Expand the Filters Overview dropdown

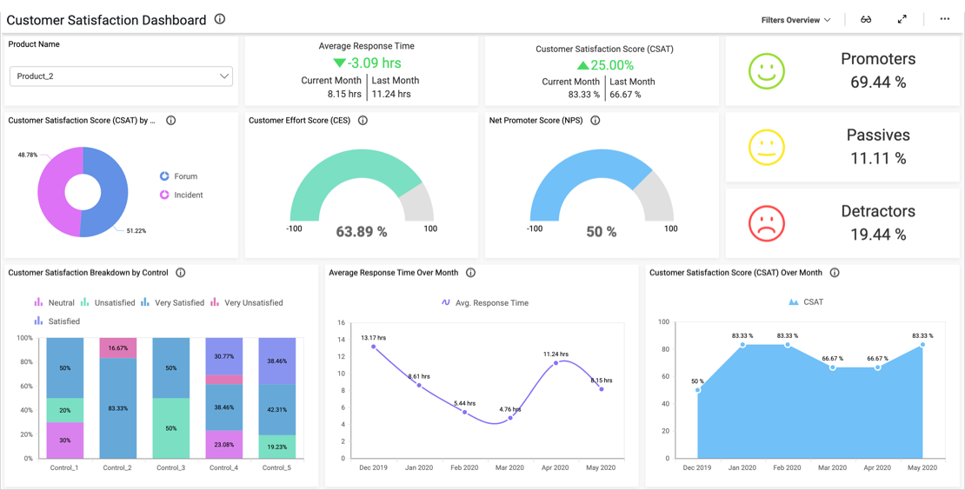click(x=795, y=20)
